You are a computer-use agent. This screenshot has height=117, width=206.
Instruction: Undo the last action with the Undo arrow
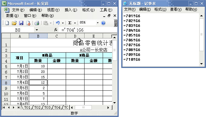tap(58, 23)
